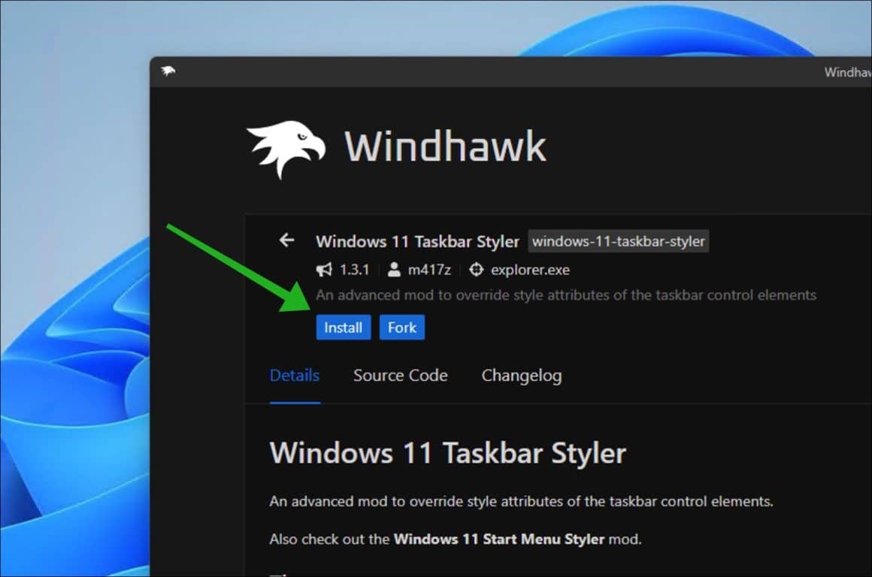Screen dimensions: 872x577
Task: Select the Details tab
Action: click(294, 376)
